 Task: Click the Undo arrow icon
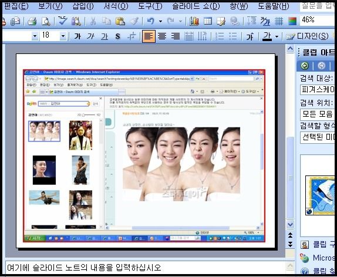point(151,21)
